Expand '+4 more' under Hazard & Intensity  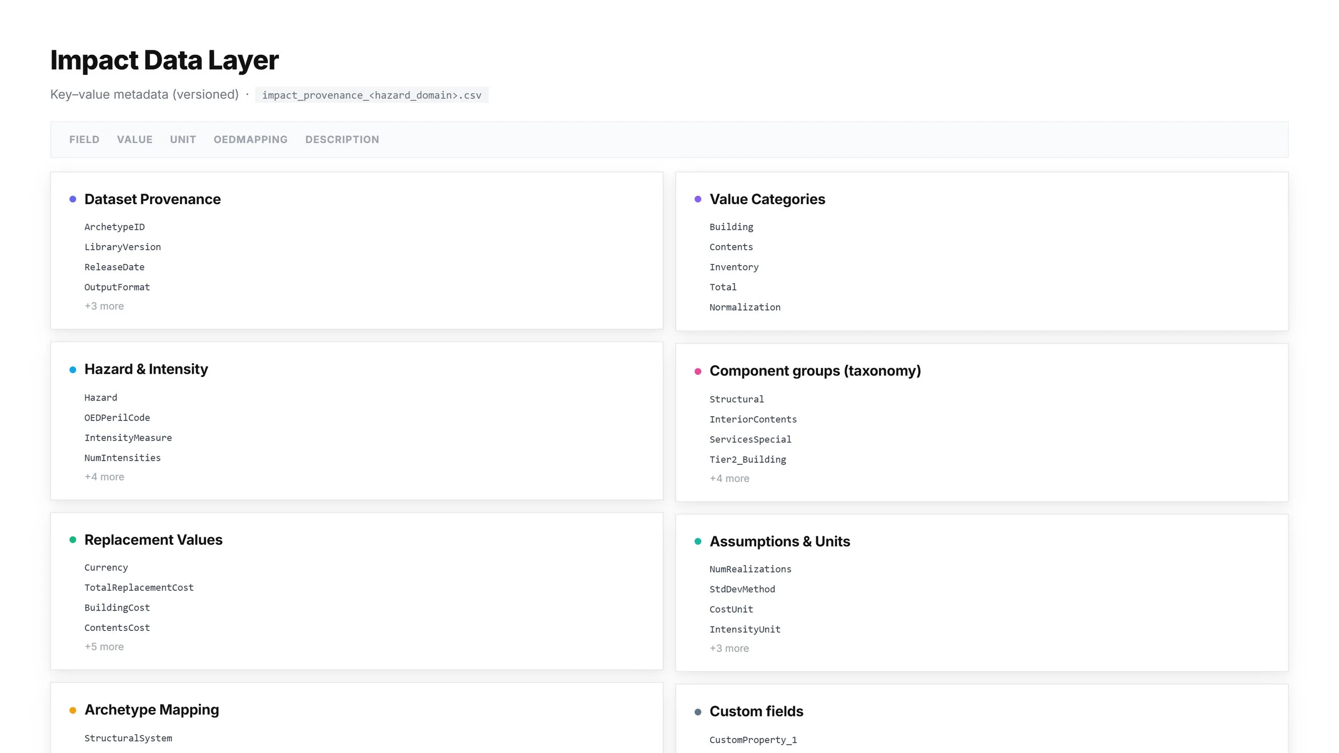click(x=104, y=477)
